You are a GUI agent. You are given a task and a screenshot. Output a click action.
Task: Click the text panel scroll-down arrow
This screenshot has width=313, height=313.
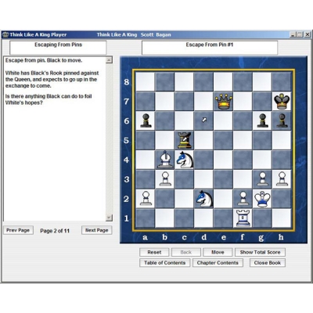(109, 218)
